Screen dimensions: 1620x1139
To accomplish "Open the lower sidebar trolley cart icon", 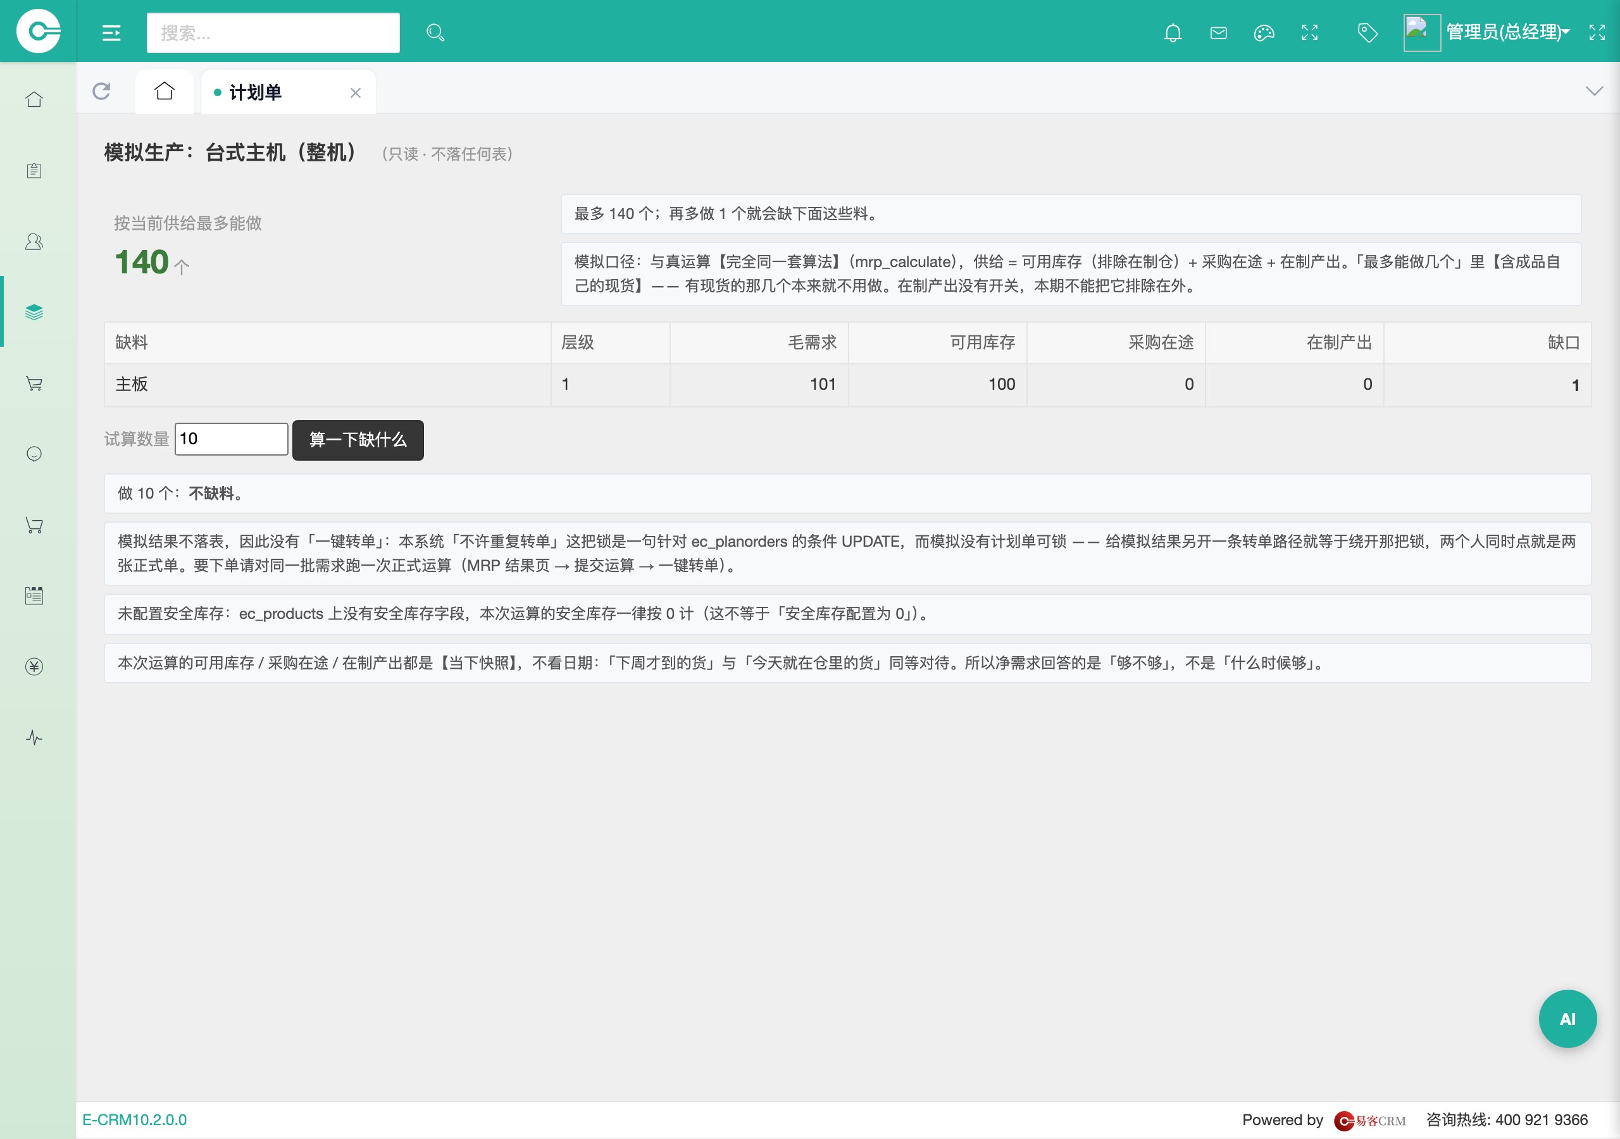I will tap(34, 525).
